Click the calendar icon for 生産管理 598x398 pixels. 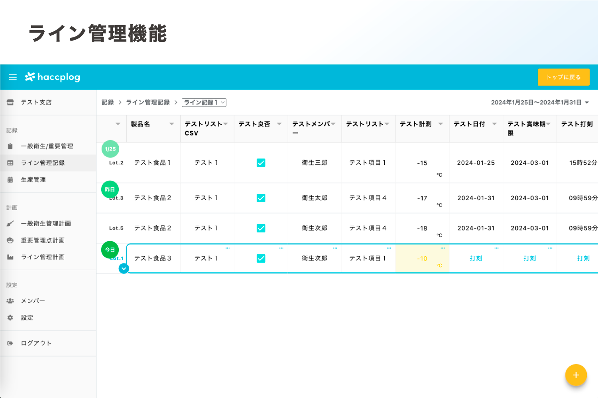[10, 179]
